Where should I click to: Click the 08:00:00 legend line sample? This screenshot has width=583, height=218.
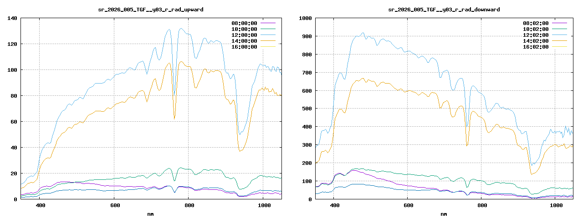click(x=268, y=23)
